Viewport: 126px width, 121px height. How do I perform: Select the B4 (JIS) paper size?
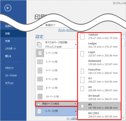[99, 115]
